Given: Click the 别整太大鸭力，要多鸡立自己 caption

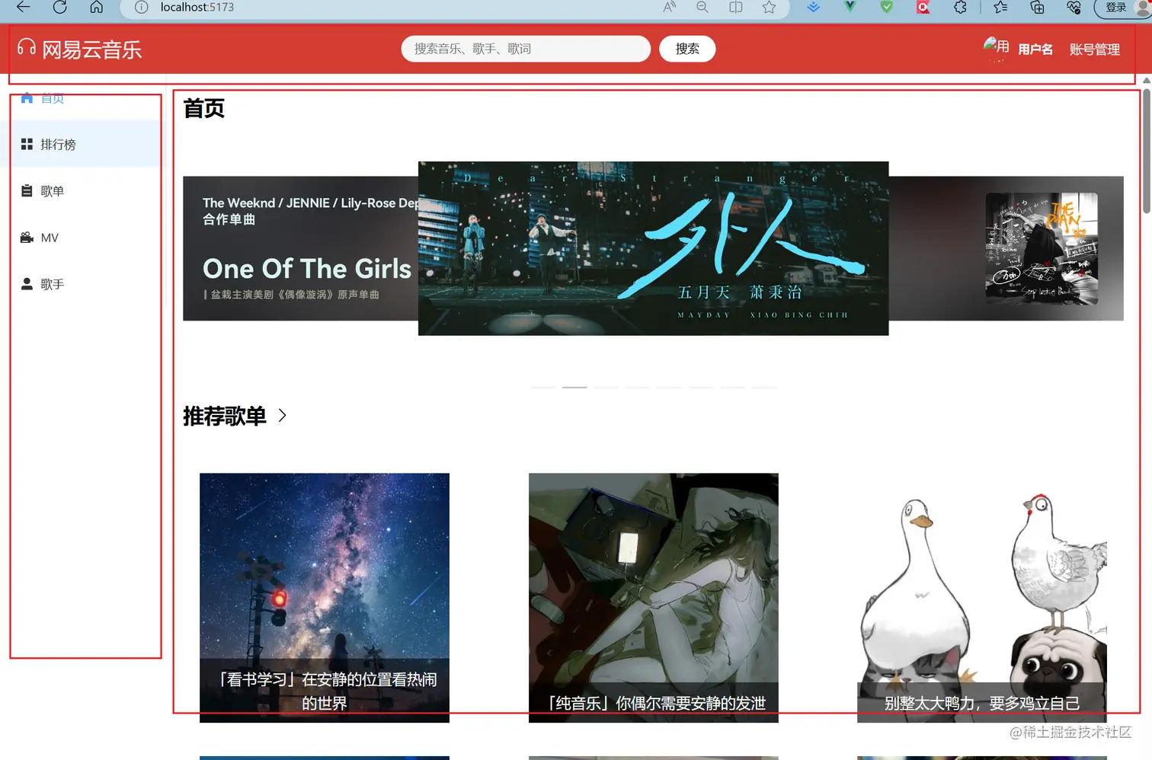Looking at the screenshot, I should pos(982,703).
